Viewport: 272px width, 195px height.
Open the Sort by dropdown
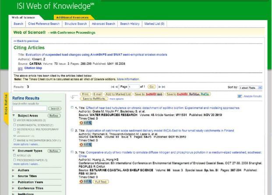click(x=251, y=88)
